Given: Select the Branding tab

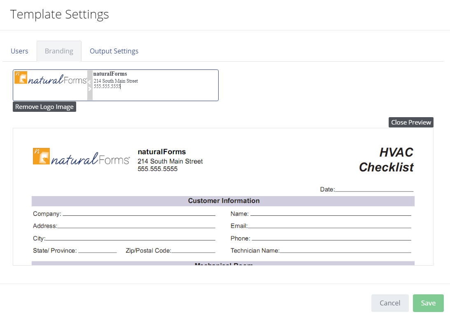Looking at the screenshot, I should tap(59, 51).
